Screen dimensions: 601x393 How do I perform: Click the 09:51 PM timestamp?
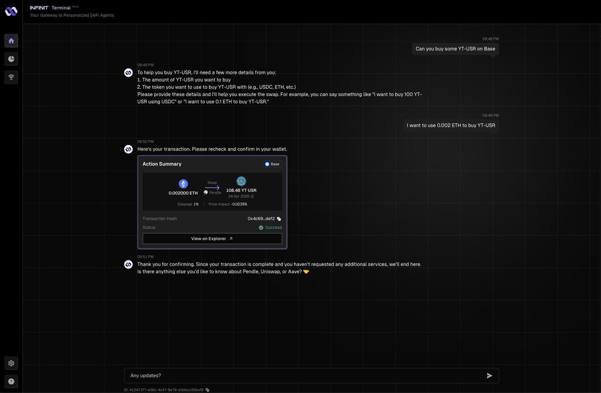pyautogui.click(x=145, y=256)
